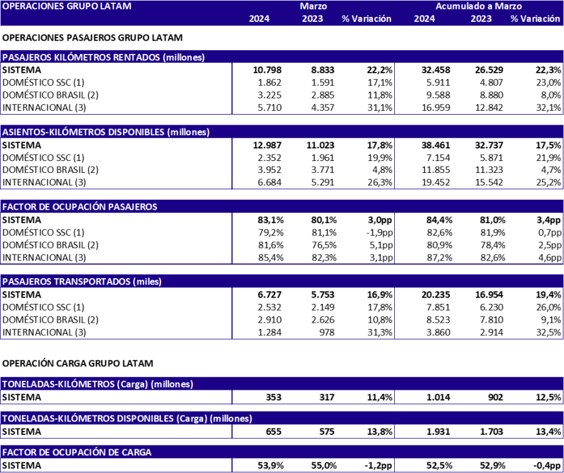Click the -1,9pp Doméstico SSC cell
The width and height of the screenshot is (564, 473).
(x=379, y=232)
